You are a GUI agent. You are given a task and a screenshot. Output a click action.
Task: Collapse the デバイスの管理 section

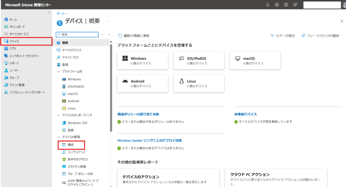(x=59, y=137)
